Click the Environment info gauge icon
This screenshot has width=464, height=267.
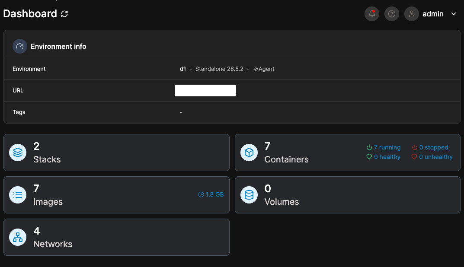pyautogui.click(x=20, y=46)
